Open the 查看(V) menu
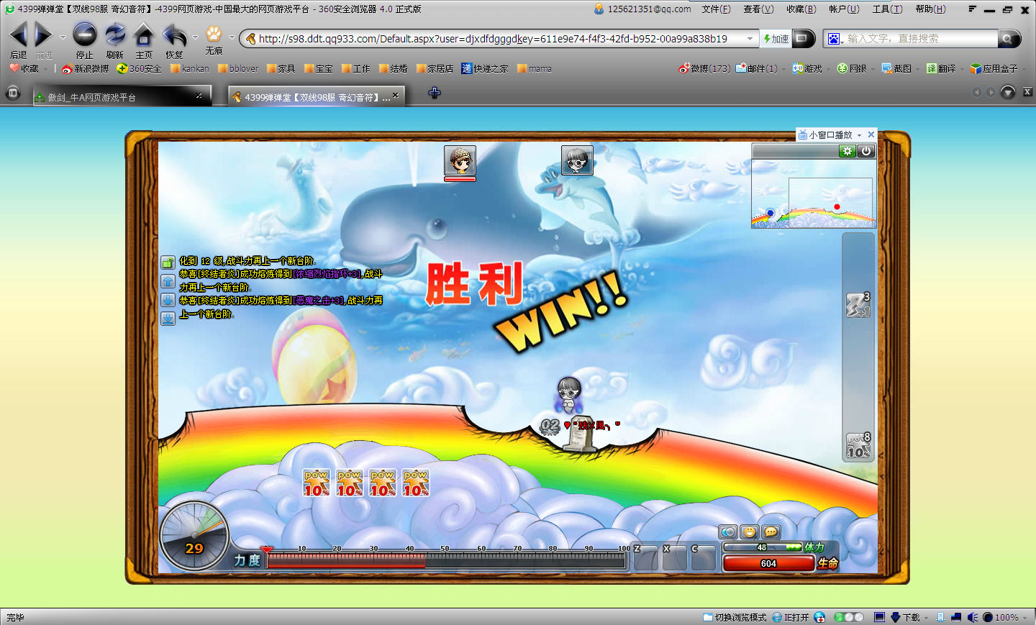The height and width of the screenshot is (625, 1036). pyautogui.click(x=758, y=9)
